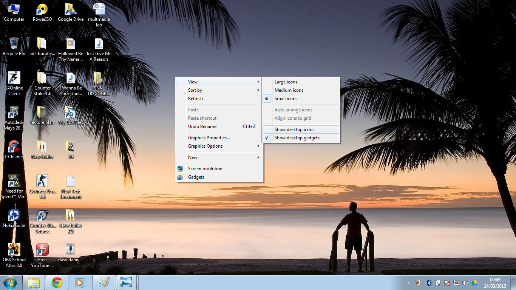This screenshot has height=290, width=516.
Task: Expand the Graphics Options submenu
Action: (219, 146)
